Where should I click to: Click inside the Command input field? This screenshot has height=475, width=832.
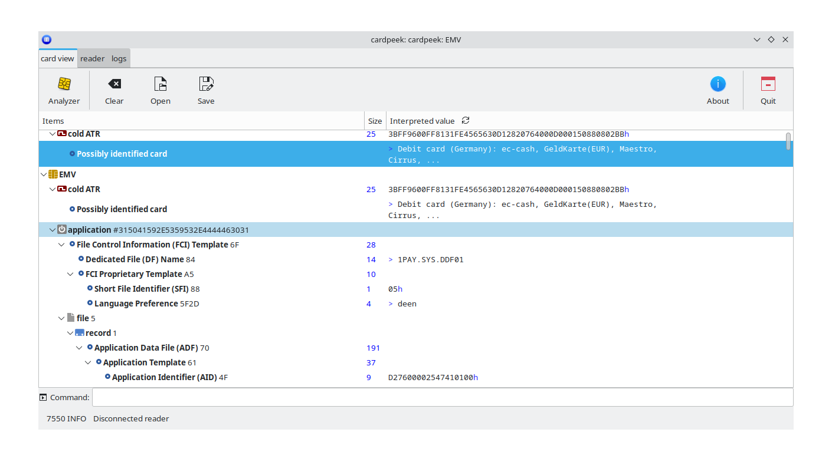tap(443, 397)
